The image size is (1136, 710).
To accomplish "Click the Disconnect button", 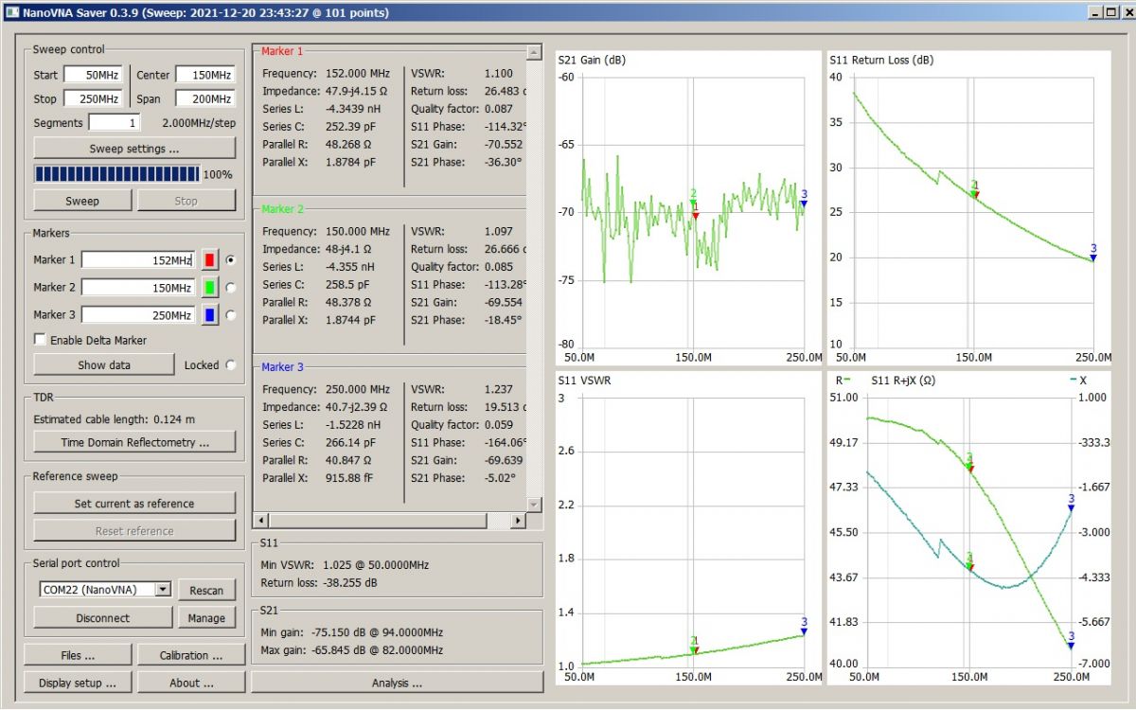I will 102,617.
